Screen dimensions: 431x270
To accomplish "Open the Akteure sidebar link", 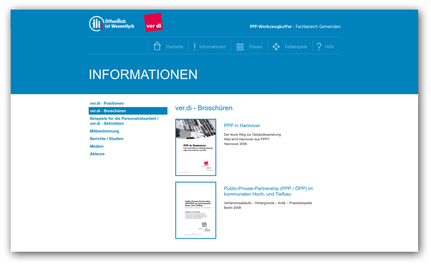I will (97, 154).
